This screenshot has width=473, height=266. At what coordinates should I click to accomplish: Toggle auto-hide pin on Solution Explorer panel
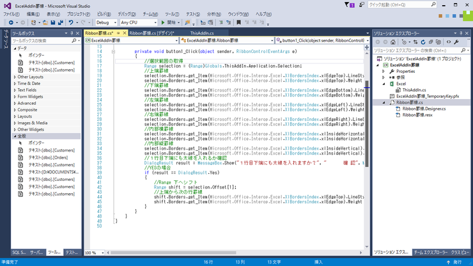[461, 33]
